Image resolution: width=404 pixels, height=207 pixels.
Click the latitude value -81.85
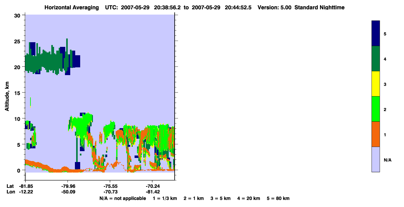(25, 186)
